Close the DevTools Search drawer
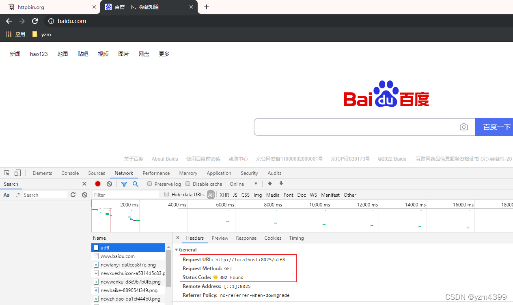This screenshot has height=305, width=513. [x=84, y=184]
